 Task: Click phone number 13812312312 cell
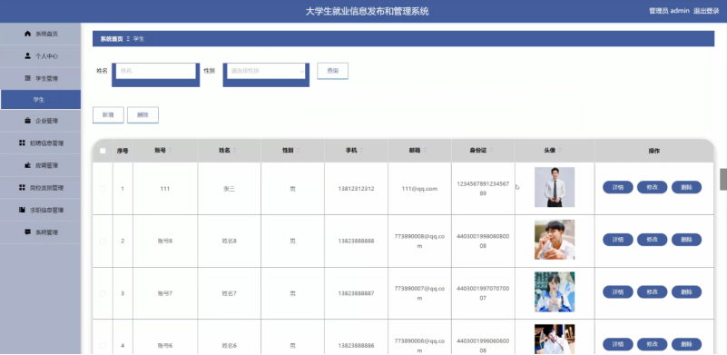(x=356, y=189)
